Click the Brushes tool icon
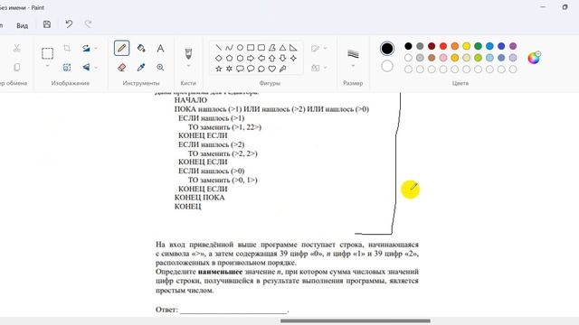The width and height of the screenshot is (579, 325). (x=188, y=54)
